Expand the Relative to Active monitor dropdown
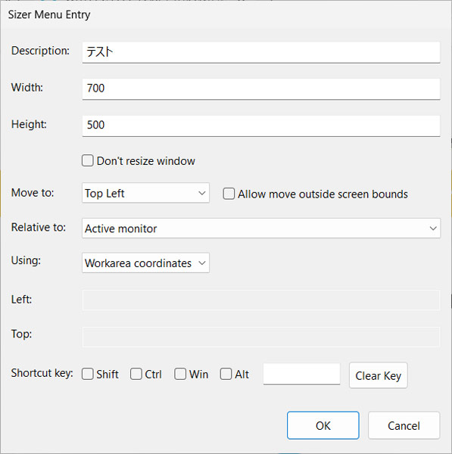Screen dimensions: 452x454 click(x=261, y=229)
